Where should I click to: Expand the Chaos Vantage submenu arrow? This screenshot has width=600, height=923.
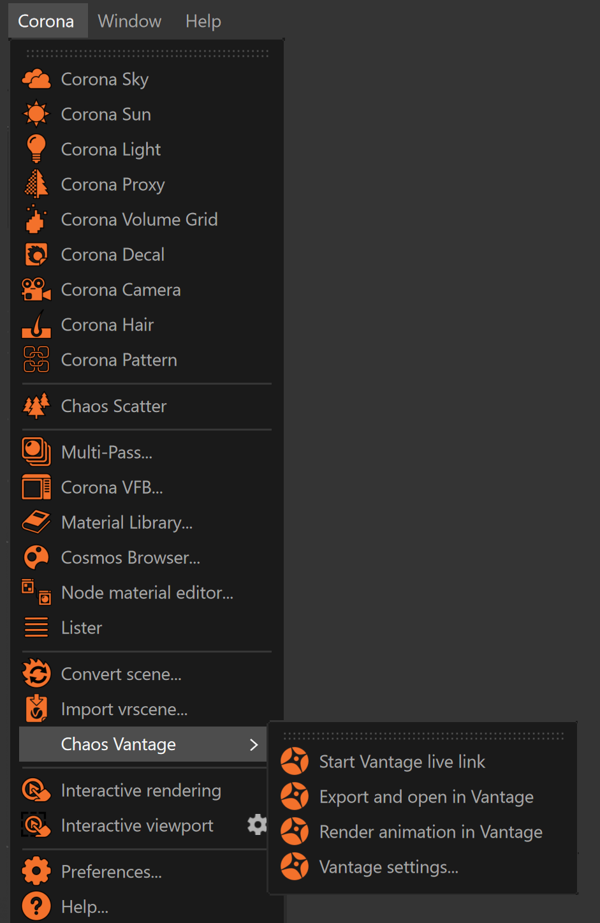tap(254, 744)
